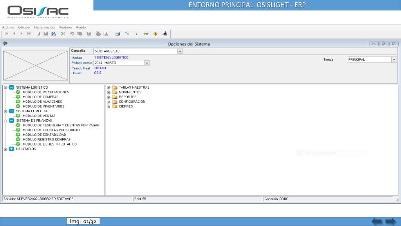Click the new document toolbar icon
Viewport: 401px width, 226px height.
(38, 34)
